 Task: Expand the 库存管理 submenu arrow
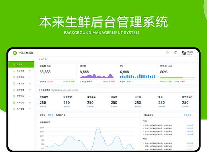30,96
